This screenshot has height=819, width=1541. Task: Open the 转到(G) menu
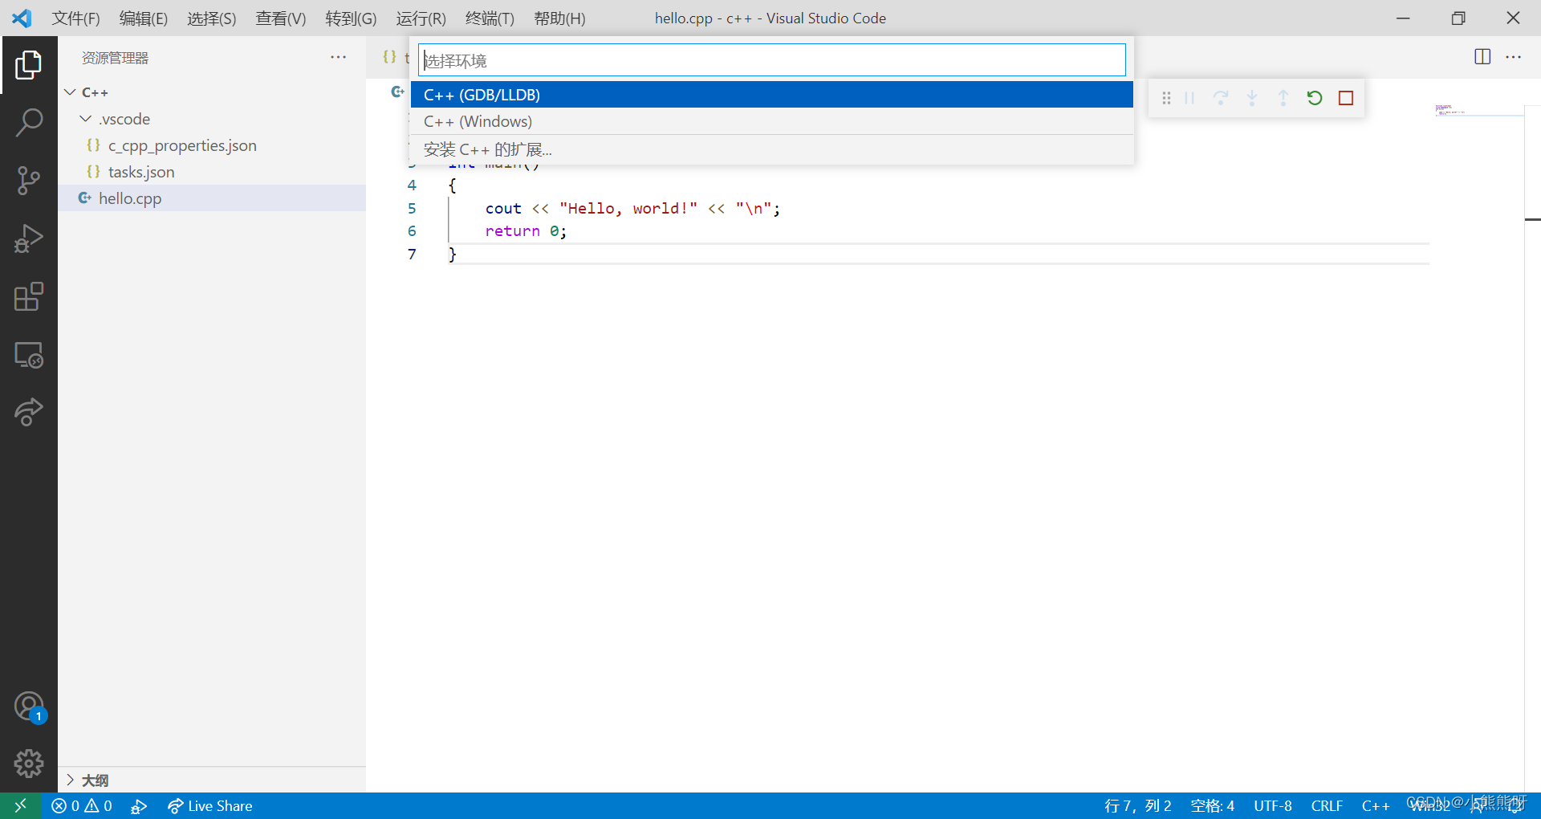pyautogui.click(x=351, y=18)
